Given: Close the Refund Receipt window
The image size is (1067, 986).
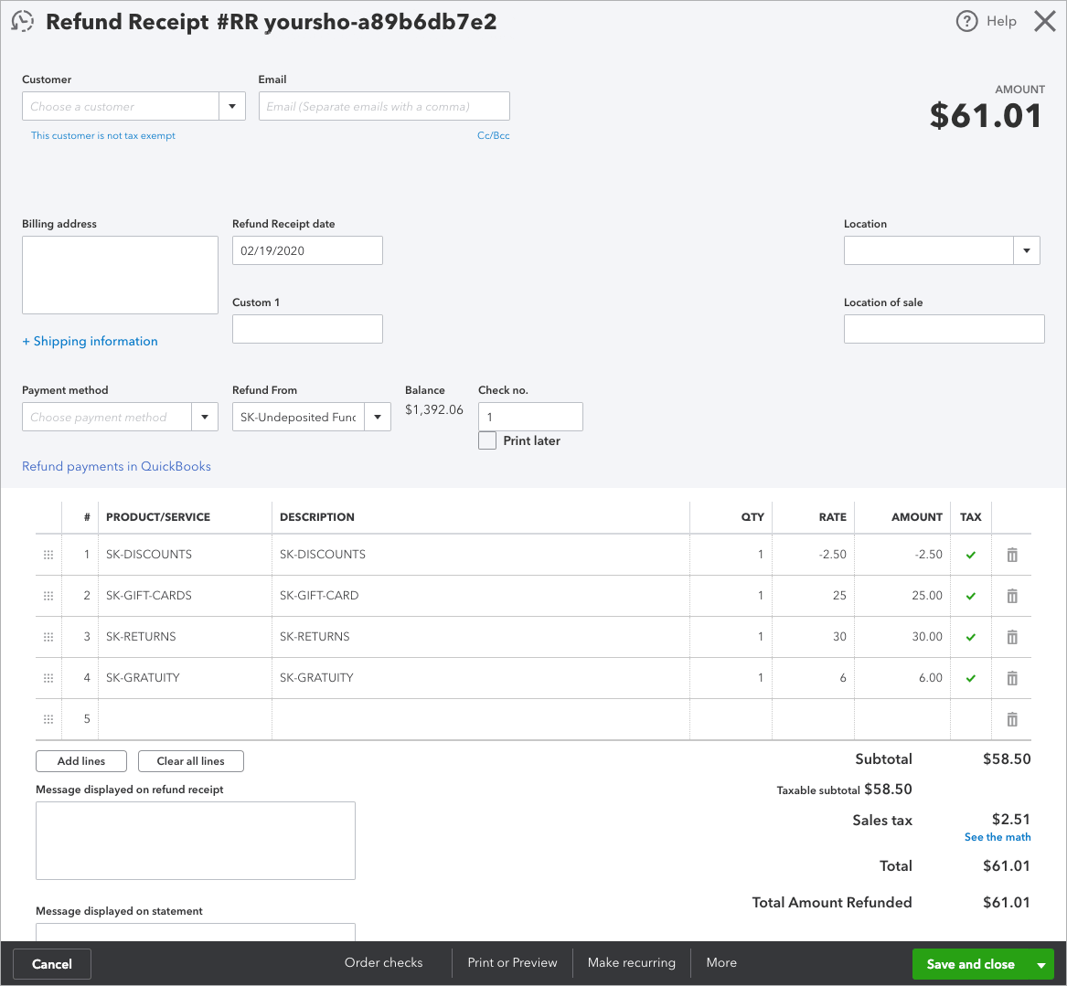Looking at the screenshot, I should [x=1044, y=21].
